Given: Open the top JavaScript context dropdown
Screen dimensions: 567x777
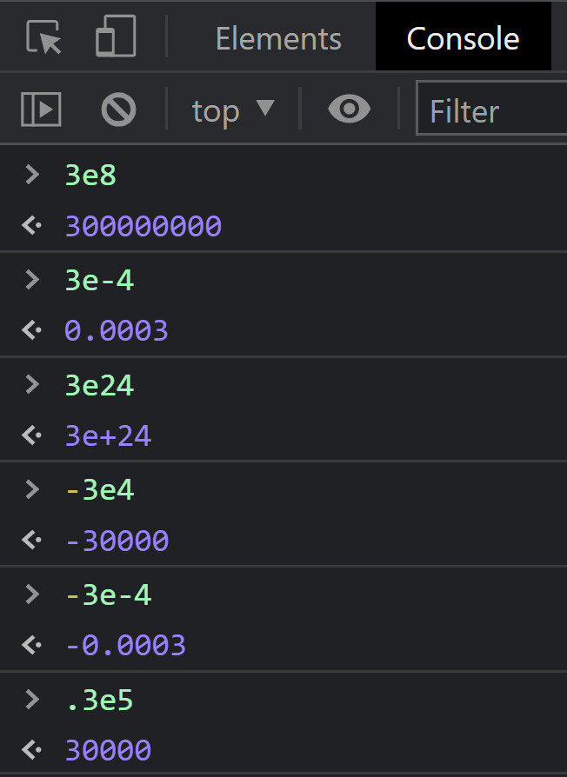Looking at the screenshot, I should (x=232, y=110).
